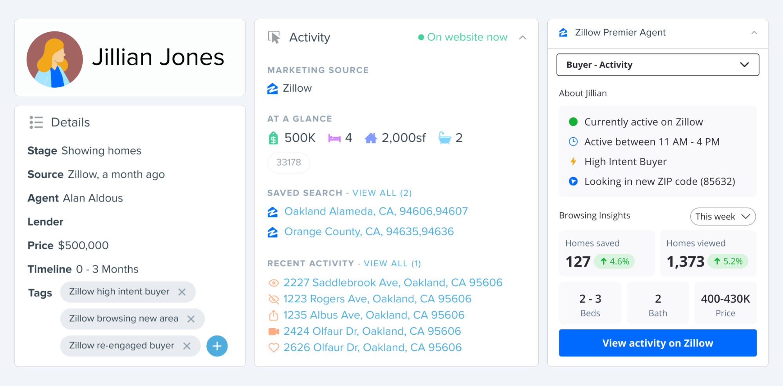The height and width of the screenshot is (386, 783).
Task: Click green Currently active status dot
Action: 573,122
